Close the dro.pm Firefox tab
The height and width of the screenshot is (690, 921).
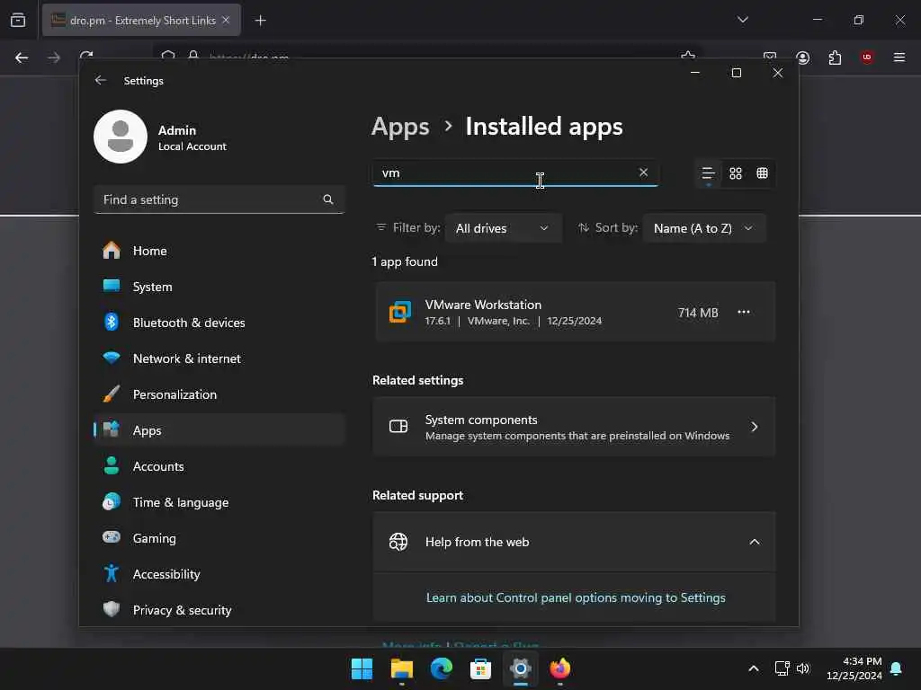[226, 20]
